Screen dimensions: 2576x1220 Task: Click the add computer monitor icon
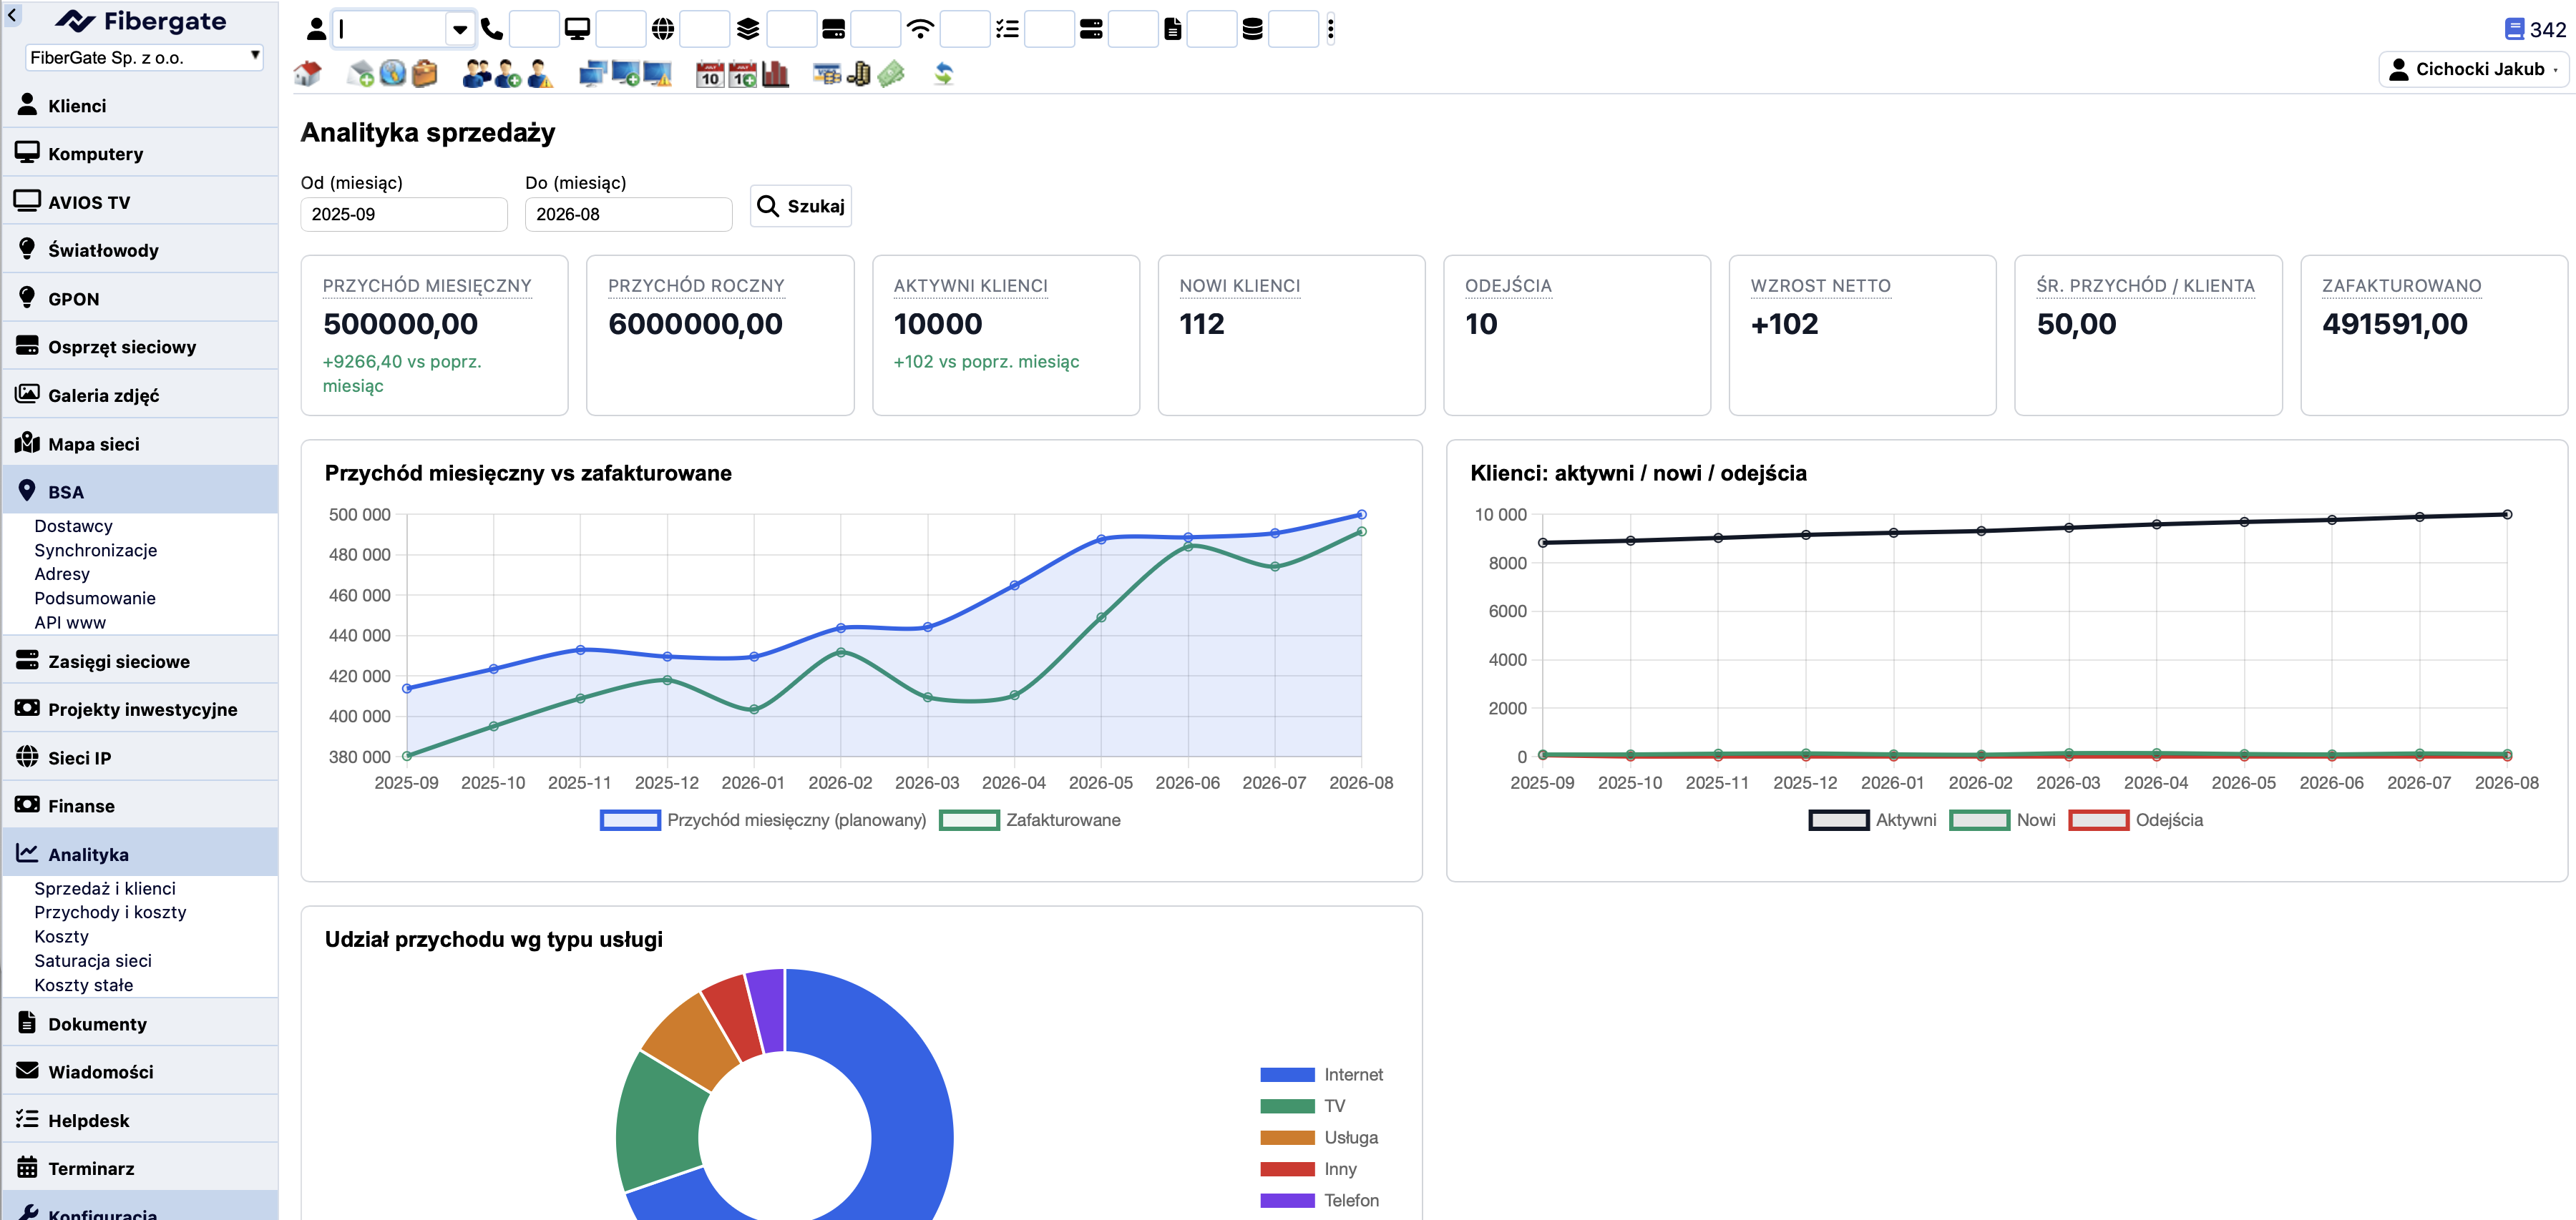pyautogui.click(x=625, y=74)
